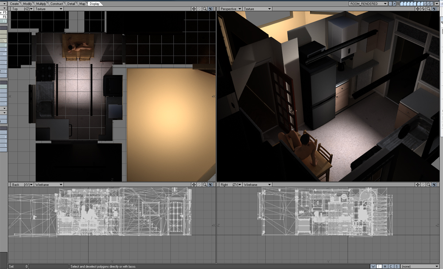Screen dimensions: 443x269
Task: Click the zoom magnifier in the Perspective viewport
Action: [429, 9]
